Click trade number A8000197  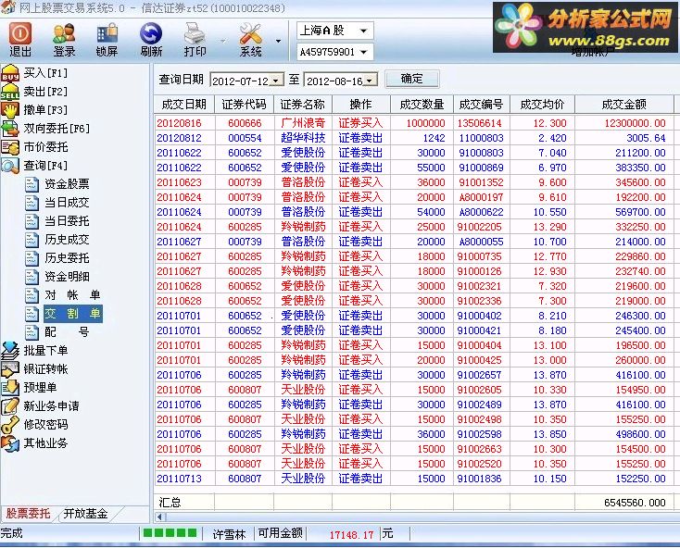481,197
